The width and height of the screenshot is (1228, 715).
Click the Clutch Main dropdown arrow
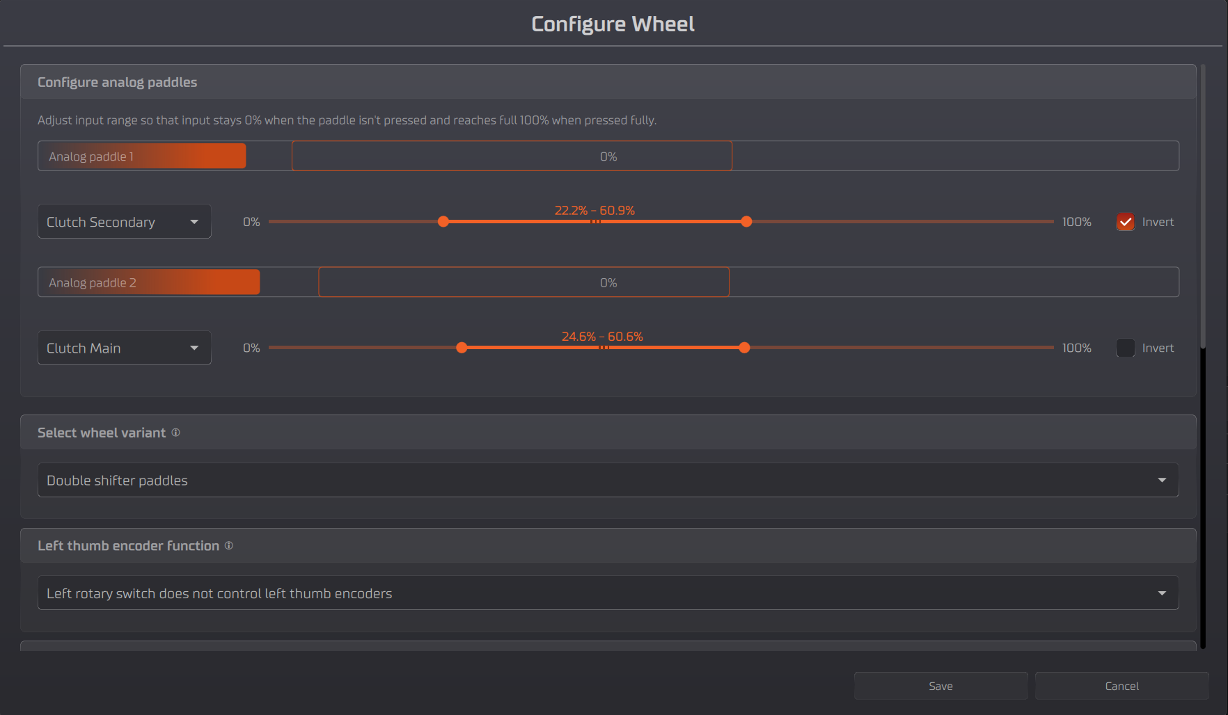click(194, 348)
